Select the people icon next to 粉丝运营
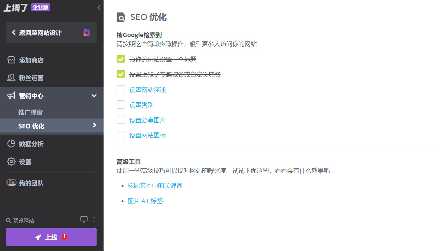Viewport: 438px width, 251px height. click(11, 78)
